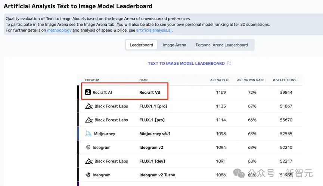
Task: Click the Recraft AI logo icon
Action: [88, 92]
